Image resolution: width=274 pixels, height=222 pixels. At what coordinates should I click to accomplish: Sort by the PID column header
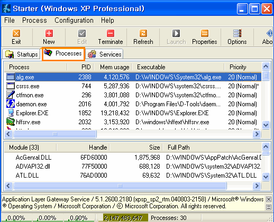(x=80, y=67)
